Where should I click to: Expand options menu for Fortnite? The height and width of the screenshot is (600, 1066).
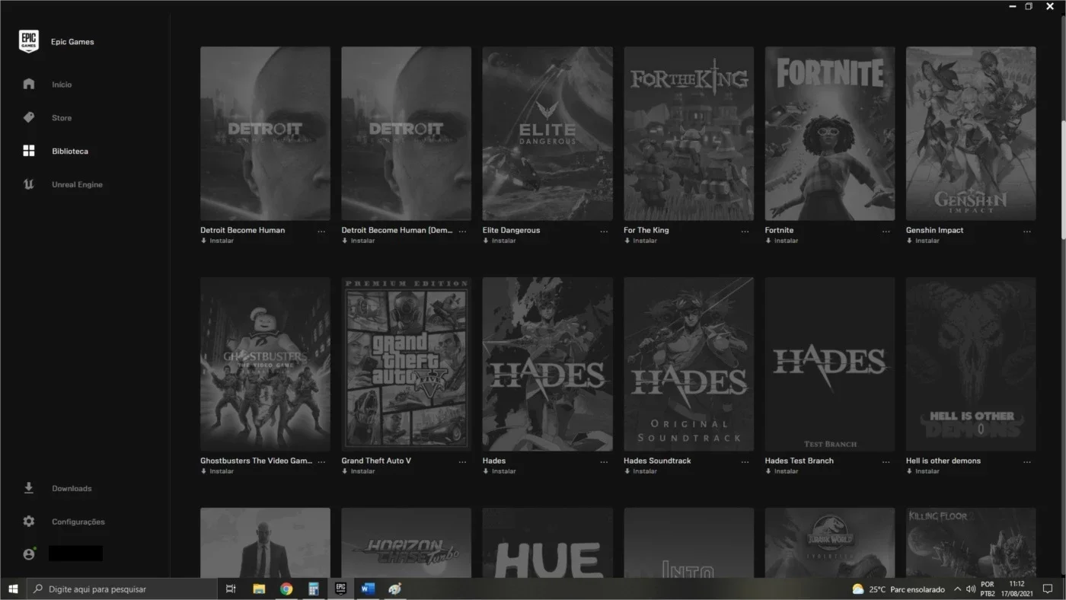point(886,231)
